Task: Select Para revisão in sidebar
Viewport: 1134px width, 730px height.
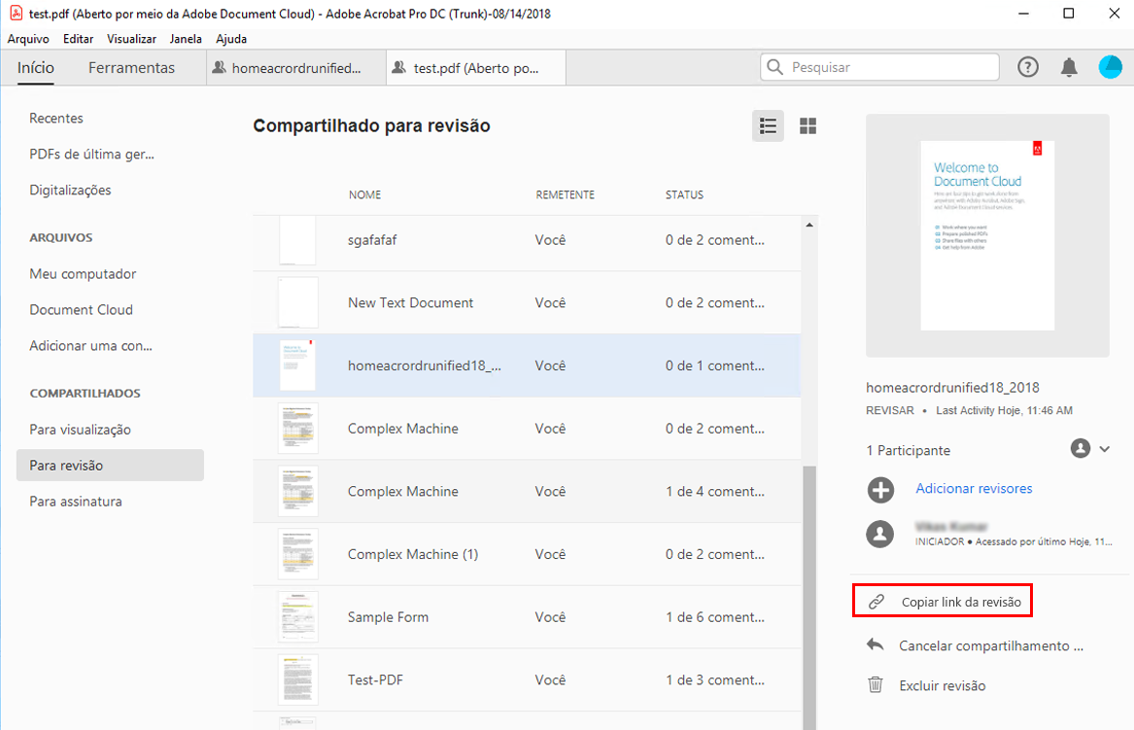Action: click(x=110, y=466)
